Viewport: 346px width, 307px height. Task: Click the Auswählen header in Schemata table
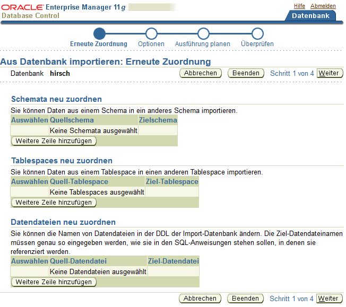(x=30, y=120)
